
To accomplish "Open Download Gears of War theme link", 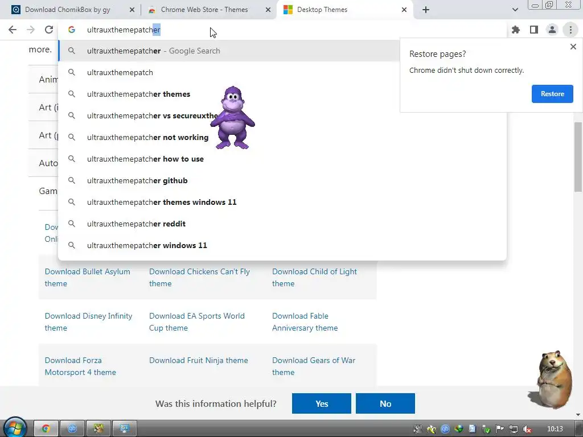I will tap(314, 366).
